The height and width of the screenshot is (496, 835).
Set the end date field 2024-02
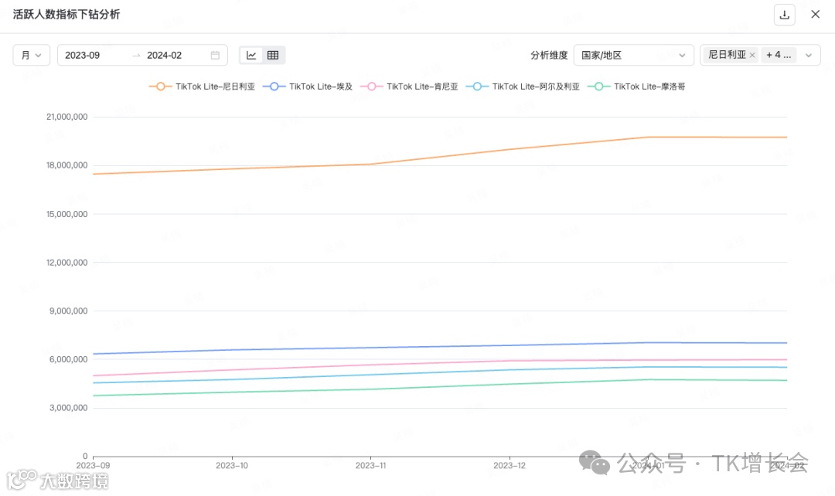click(165, 55)
